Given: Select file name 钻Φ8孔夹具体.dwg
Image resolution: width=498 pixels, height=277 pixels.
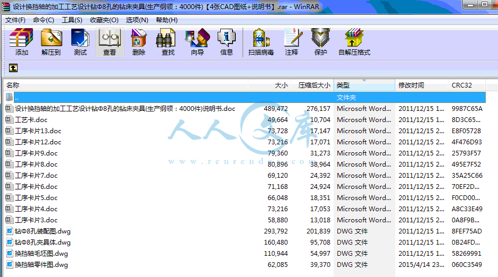Looking at the screenshot, I should coord(43,242).
